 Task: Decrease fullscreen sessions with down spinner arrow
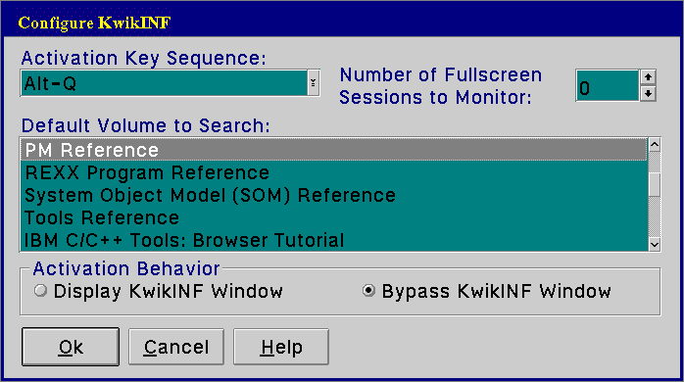click(x=648, y=93)
